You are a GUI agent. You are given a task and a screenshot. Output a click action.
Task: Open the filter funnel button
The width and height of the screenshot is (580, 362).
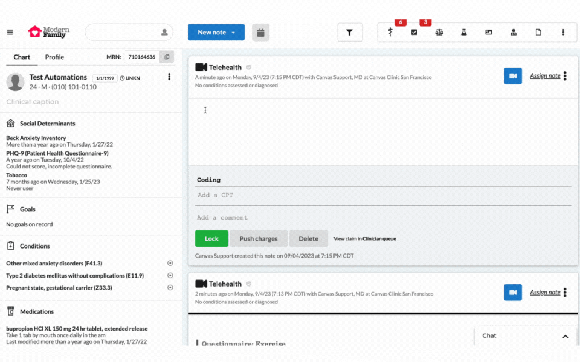click(350, 33)
